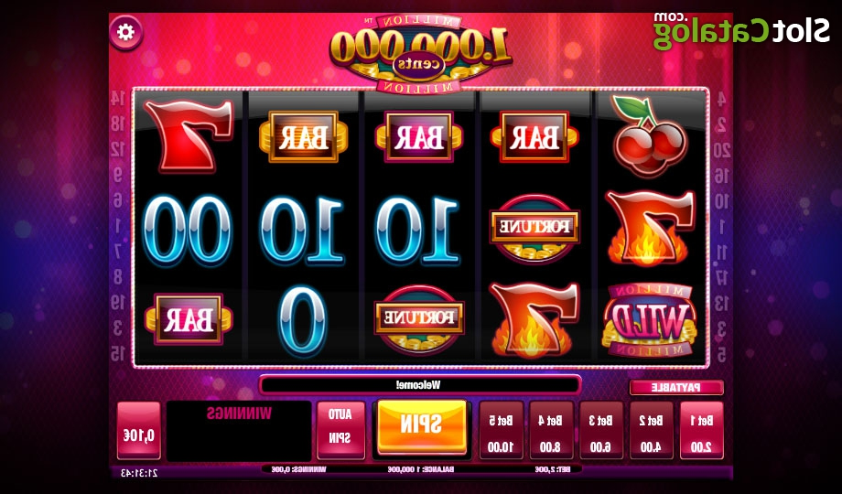The height and width of the screenshot is (494, 842).
Task: Choose Bet 3 at 6.00
Action: 601,430
